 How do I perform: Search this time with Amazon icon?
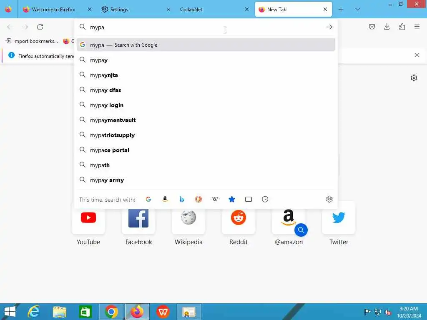165,200
